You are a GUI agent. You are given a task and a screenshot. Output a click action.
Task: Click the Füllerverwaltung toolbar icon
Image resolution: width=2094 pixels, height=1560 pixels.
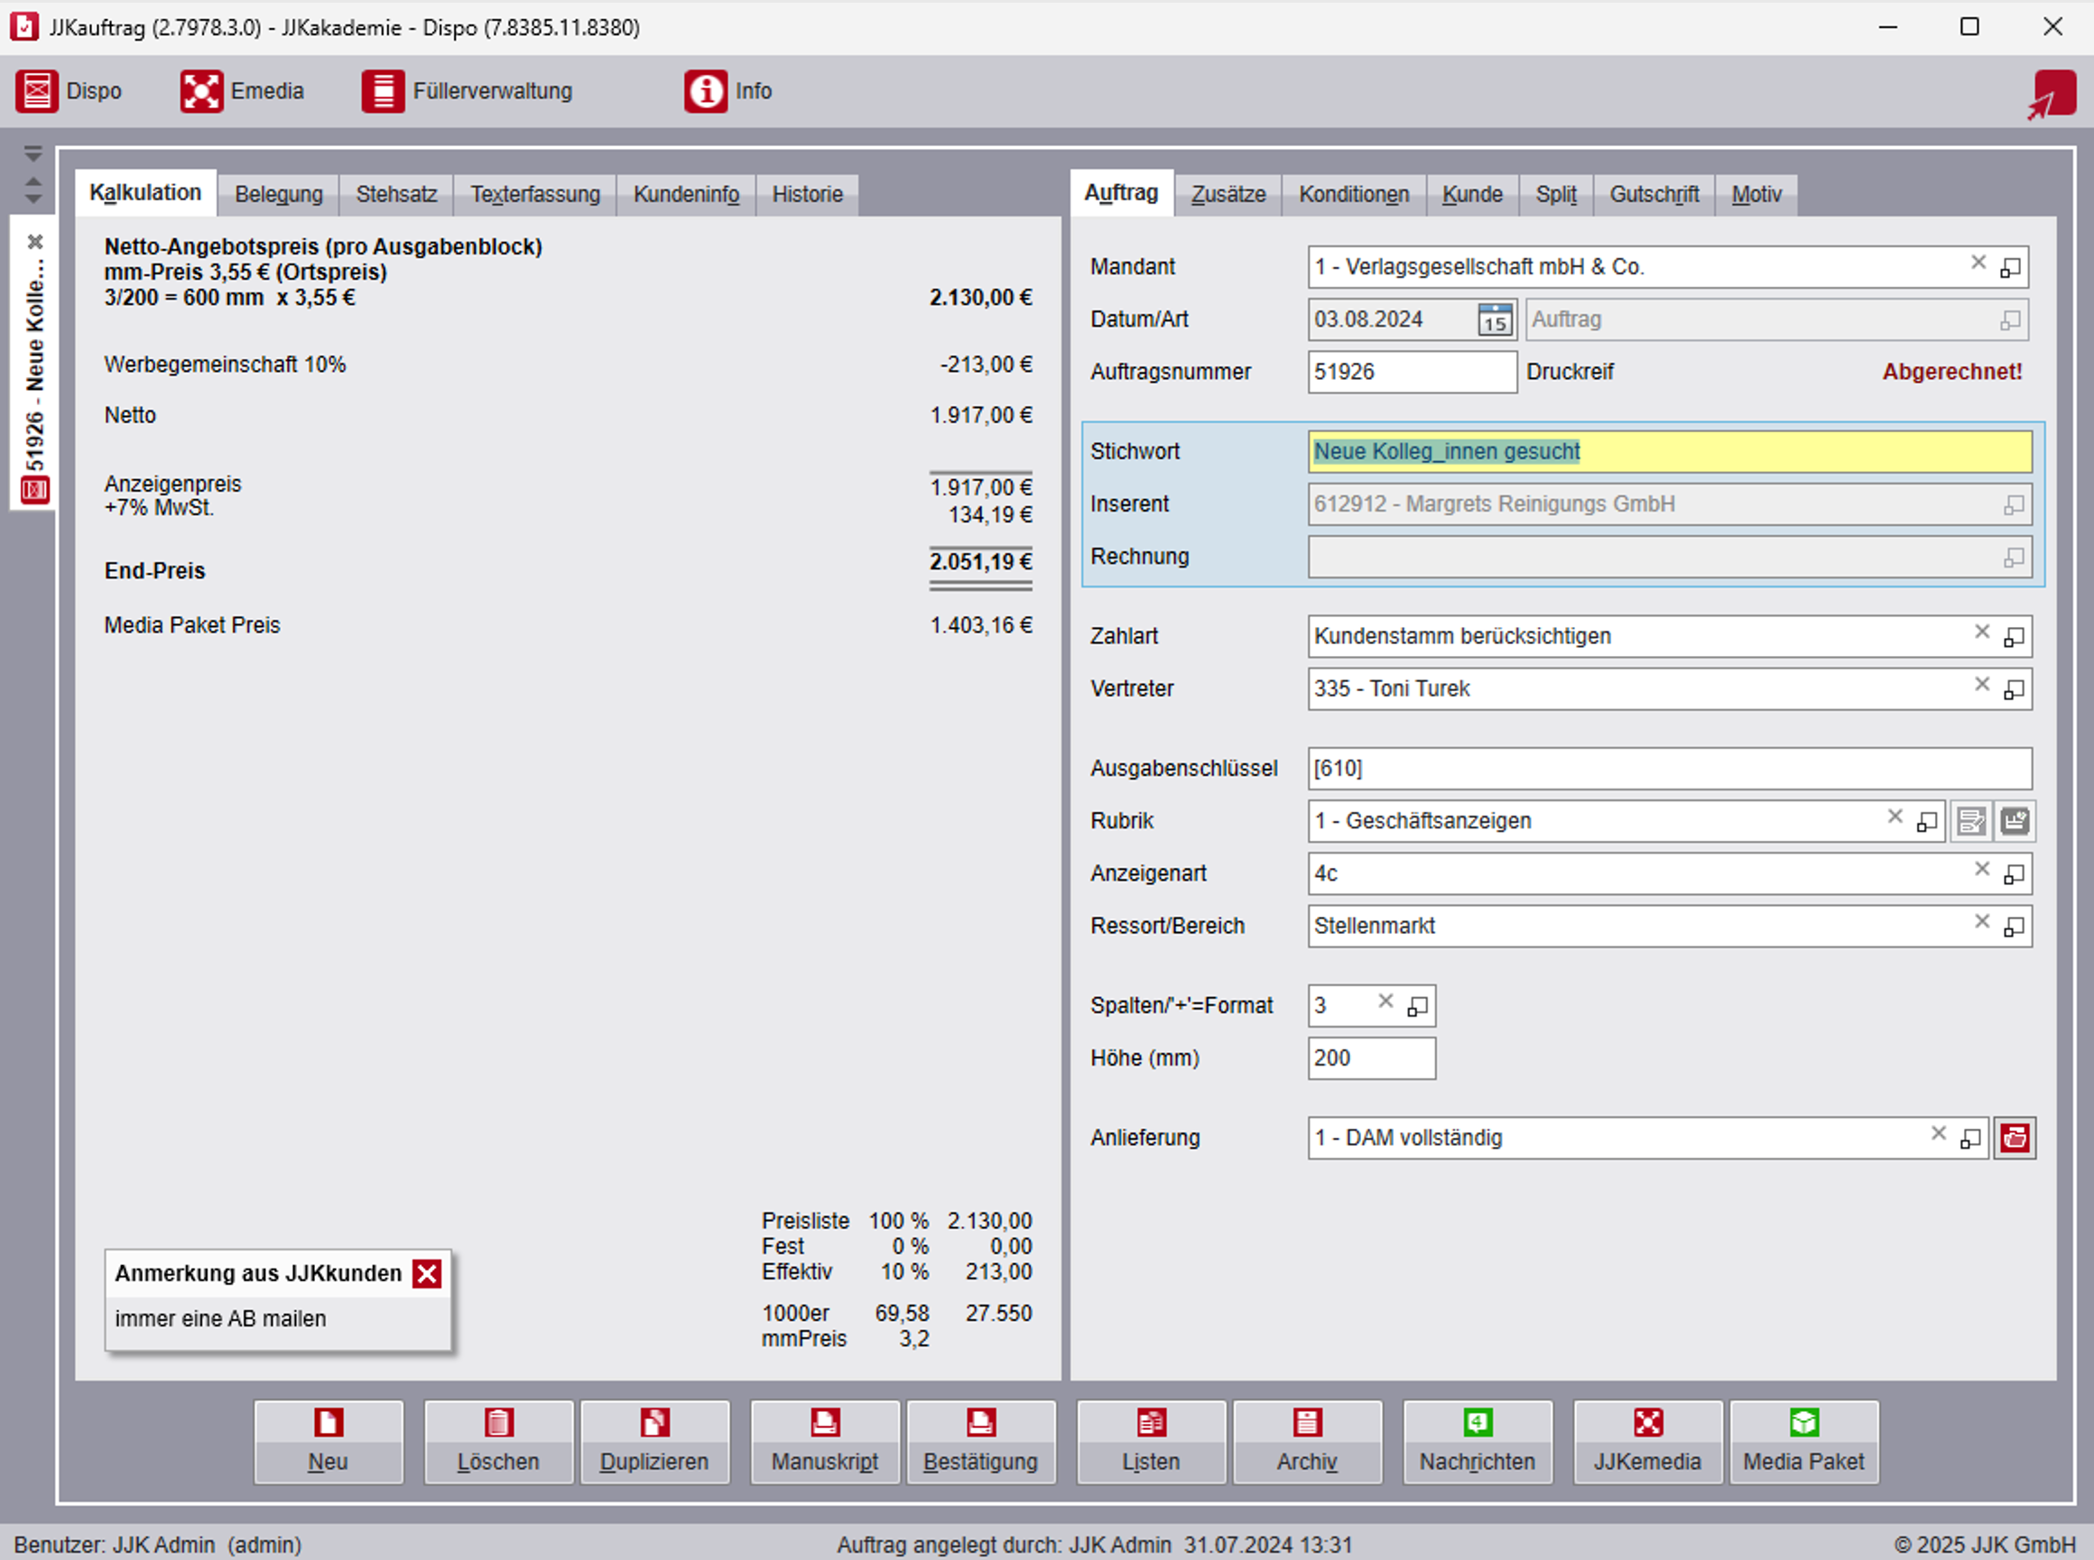383,92
